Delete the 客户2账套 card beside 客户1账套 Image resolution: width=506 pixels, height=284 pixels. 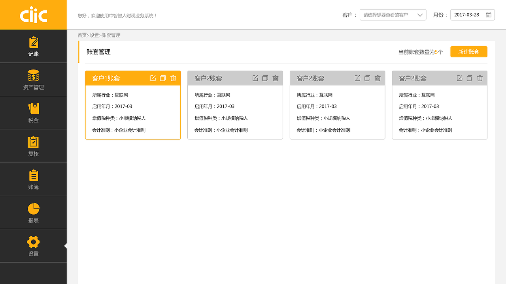276,78
